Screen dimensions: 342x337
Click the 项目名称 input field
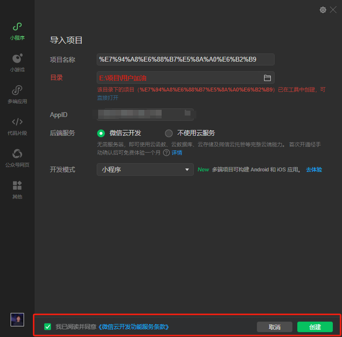pos(185,59)
